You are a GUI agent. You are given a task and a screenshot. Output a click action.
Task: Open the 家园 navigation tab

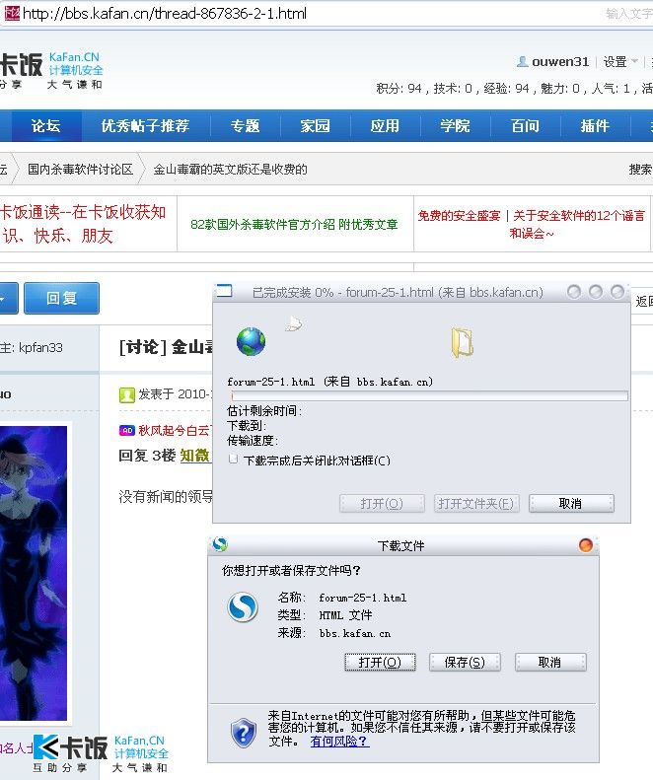tap(315, 126)
